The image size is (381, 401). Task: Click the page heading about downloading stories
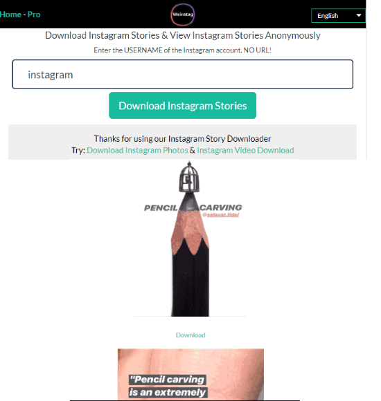point(182,35)
